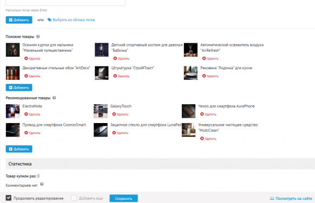This screenshot has width=315, height=203.
Task: Toggle Продолжить редактирование checkbox
Action: pyautogui.click(x=9, y=198)
